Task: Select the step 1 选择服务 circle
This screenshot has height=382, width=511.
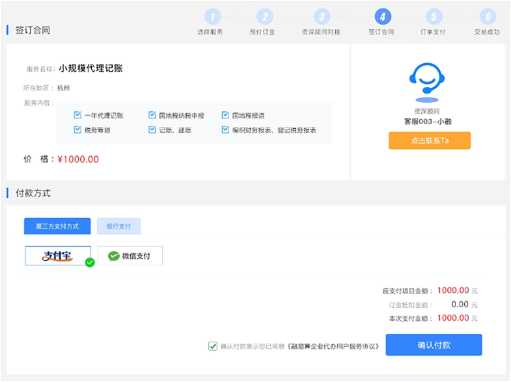Action: 212,17
